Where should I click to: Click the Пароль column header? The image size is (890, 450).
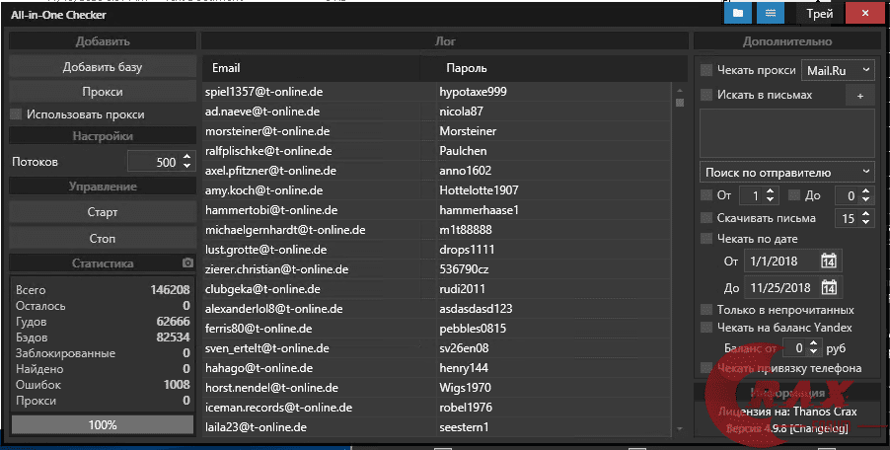pyautogui.click(x=466, y=68)
